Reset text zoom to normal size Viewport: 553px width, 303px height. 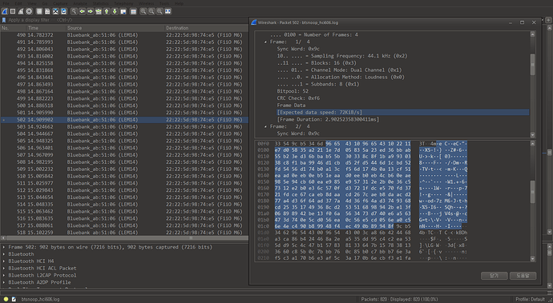[159, 11]
